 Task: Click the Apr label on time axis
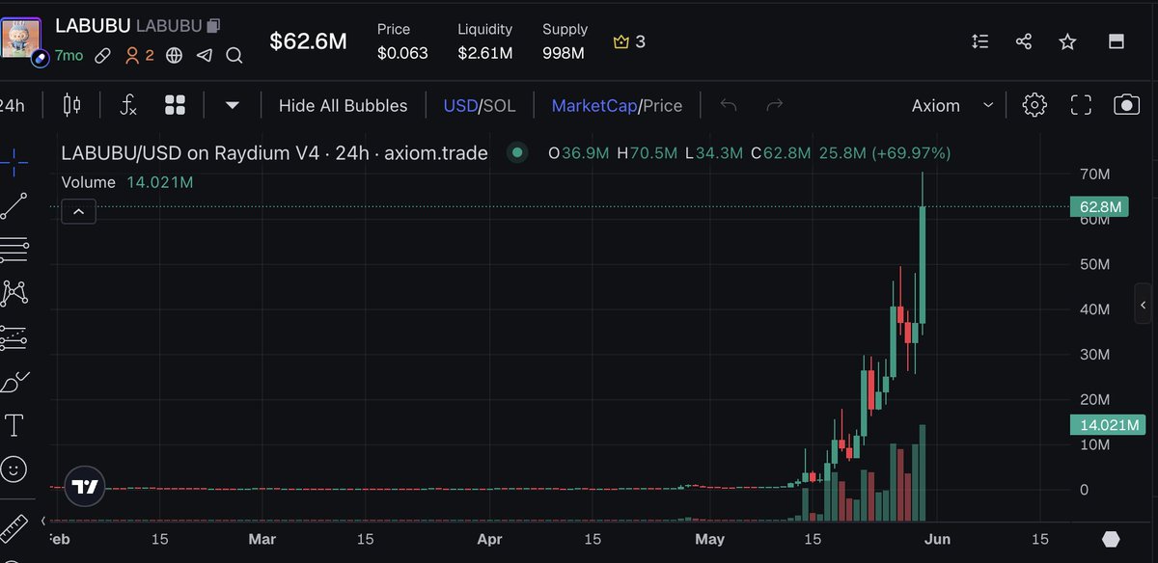[490, 539]
